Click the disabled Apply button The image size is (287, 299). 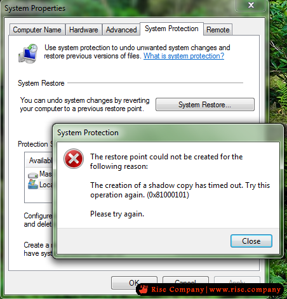[x=237, y=280]
